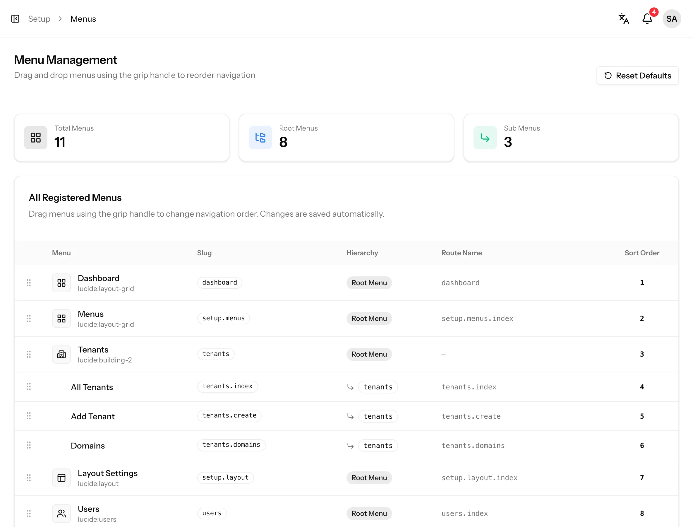
Task: Click the tenants.index slug badge
Action: tap(227, 386)
